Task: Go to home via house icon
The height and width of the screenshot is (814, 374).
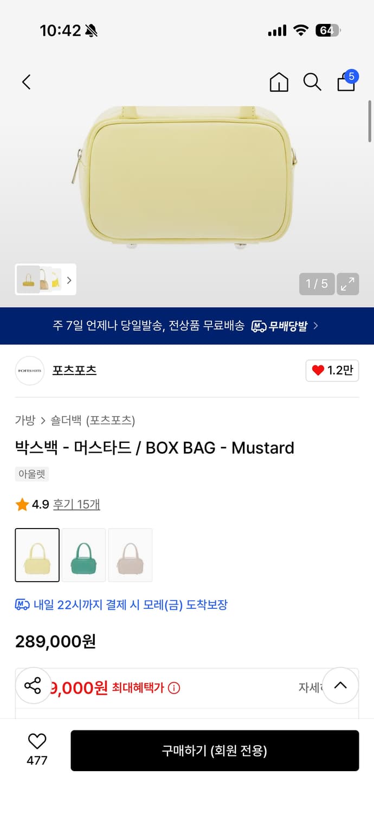Action: pyautogui.click(x=279, y=82)
